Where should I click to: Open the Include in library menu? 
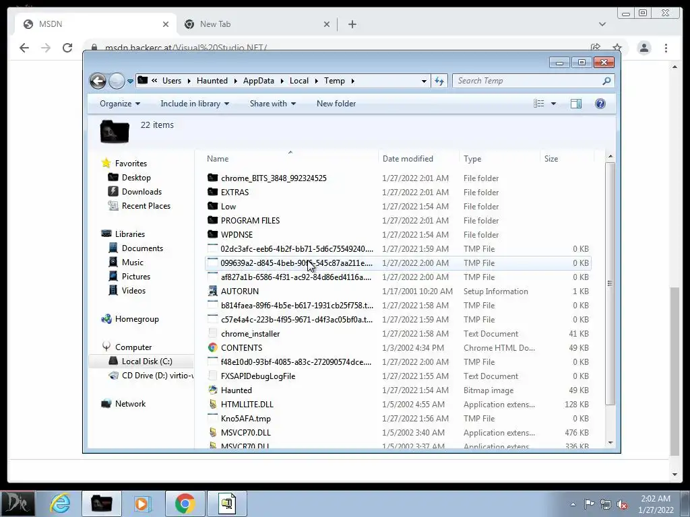coord(195,104)
